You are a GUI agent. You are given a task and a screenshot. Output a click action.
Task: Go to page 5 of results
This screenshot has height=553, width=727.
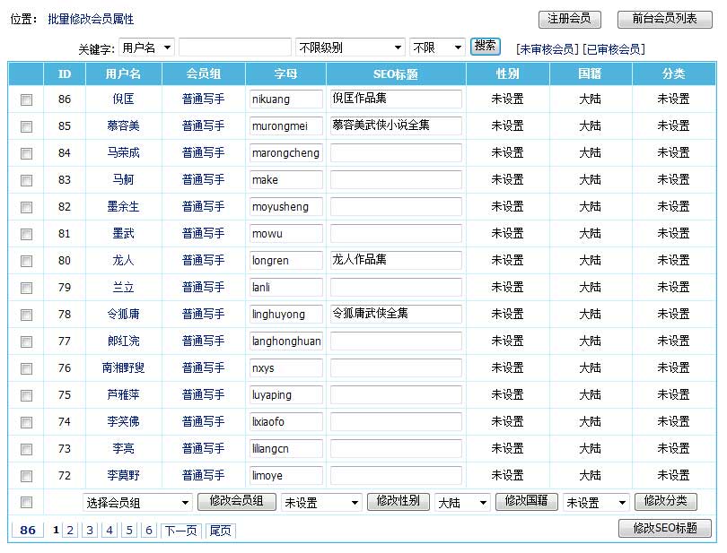129,531
